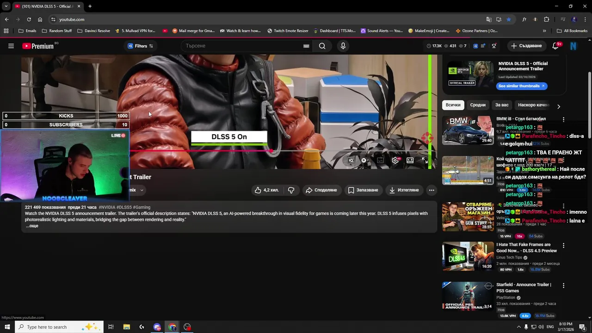The image size is (592, 333).
Task: Open player settings gear with HD badge
Action: click(x=395, y=160)
